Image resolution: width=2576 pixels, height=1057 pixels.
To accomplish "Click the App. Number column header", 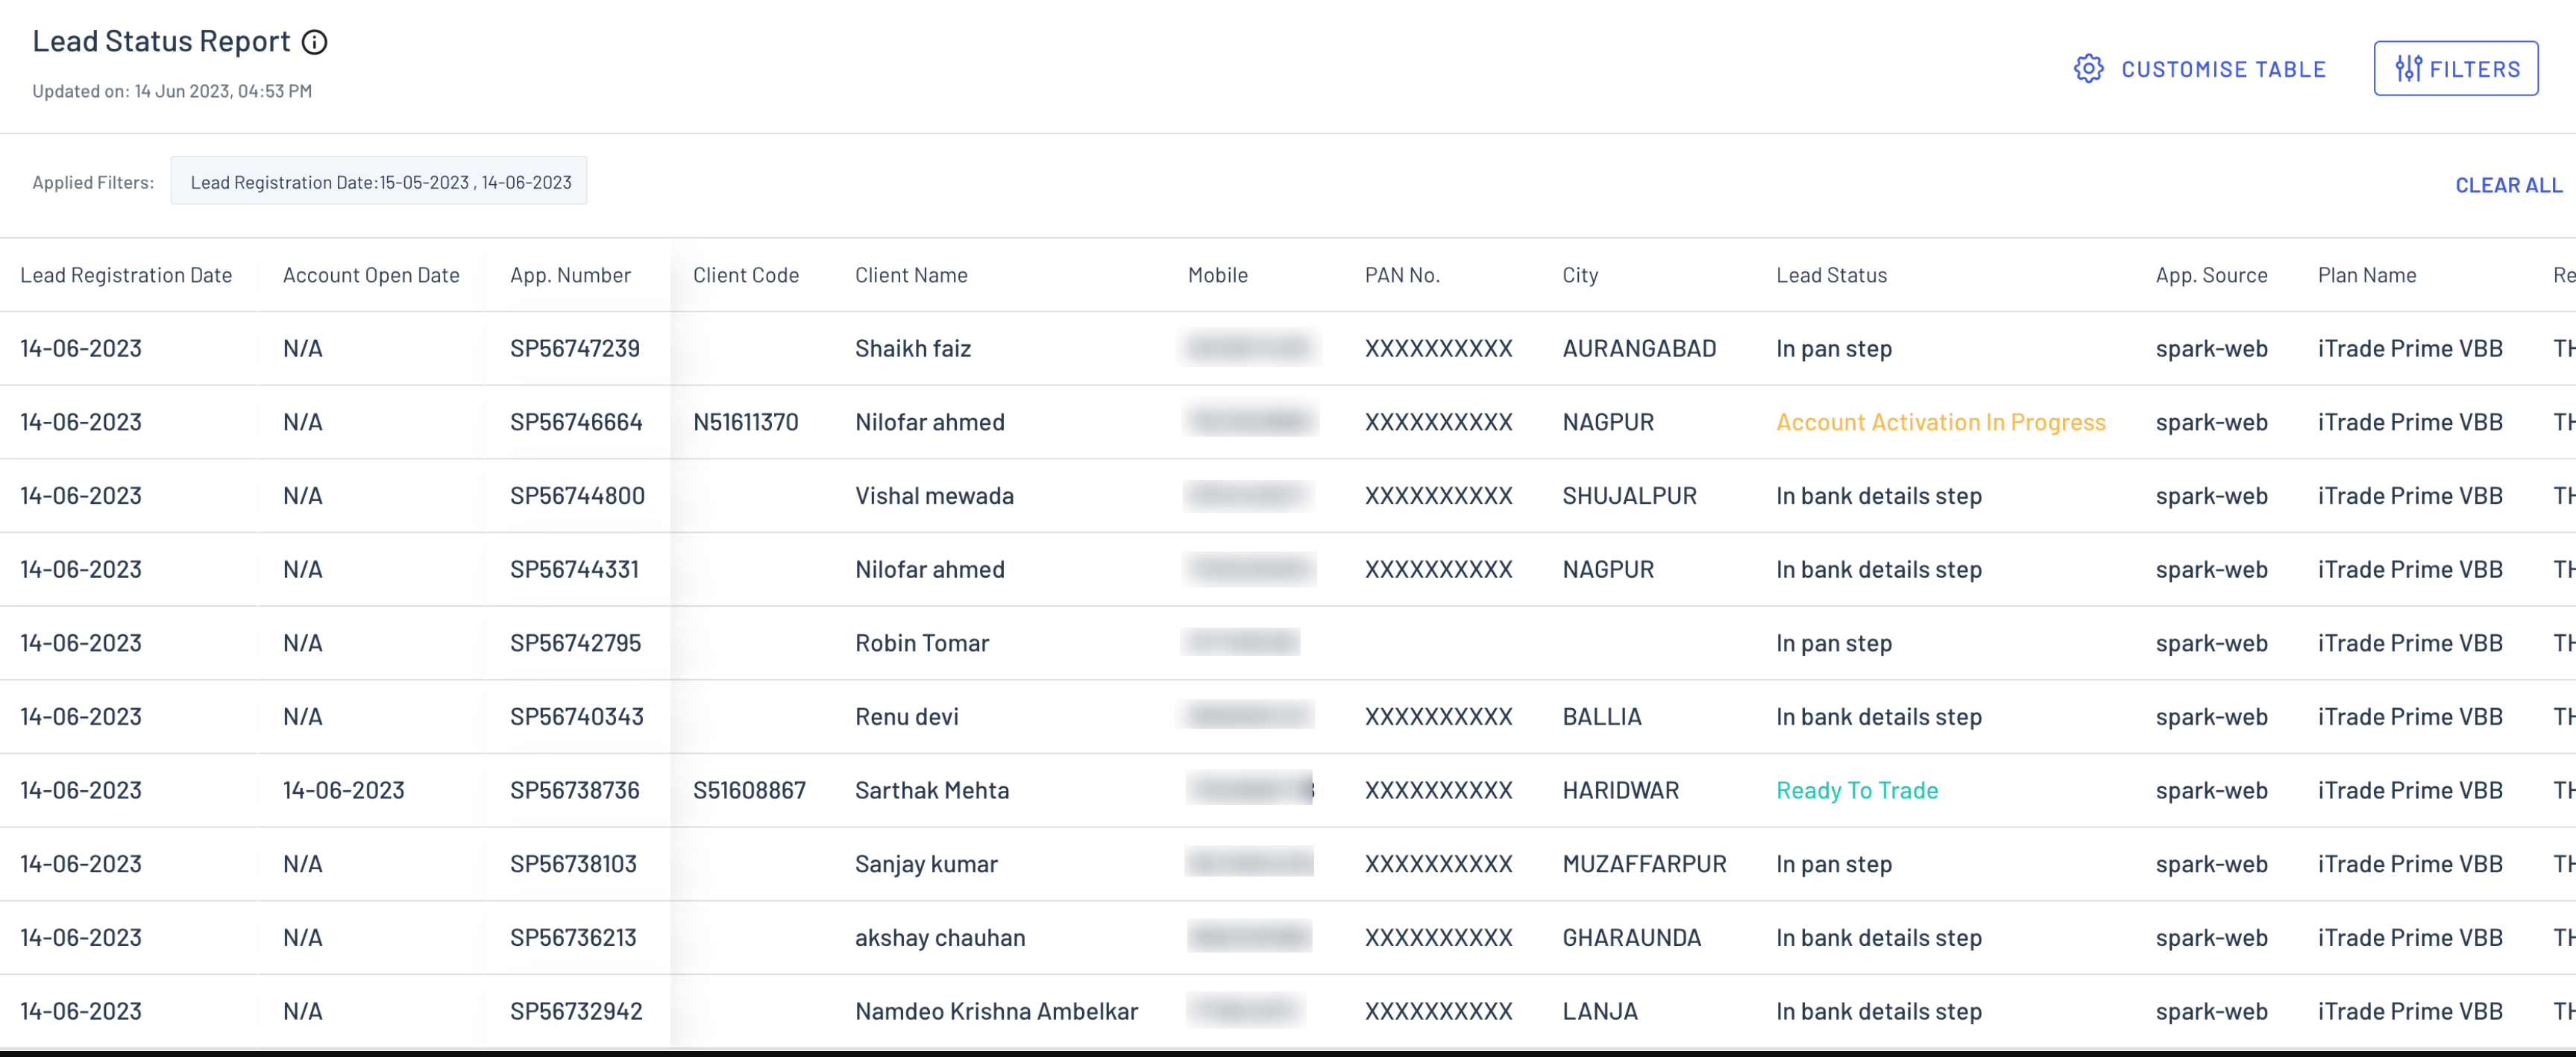I will tap(570, 275).
